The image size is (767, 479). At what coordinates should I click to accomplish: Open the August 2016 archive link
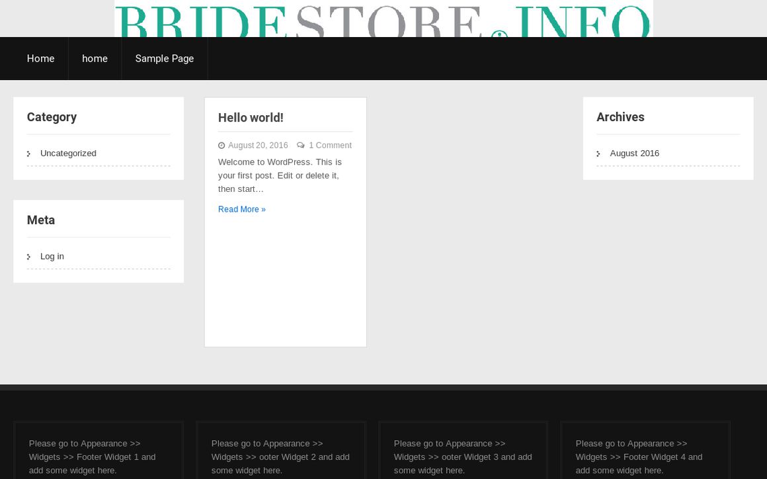(x=635, y=153)
